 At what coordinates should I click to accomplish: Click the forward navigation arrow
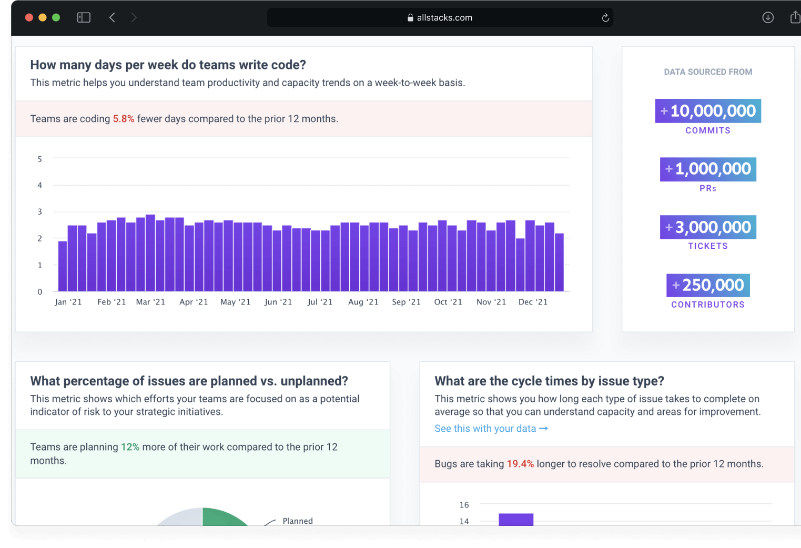(134, 17)
